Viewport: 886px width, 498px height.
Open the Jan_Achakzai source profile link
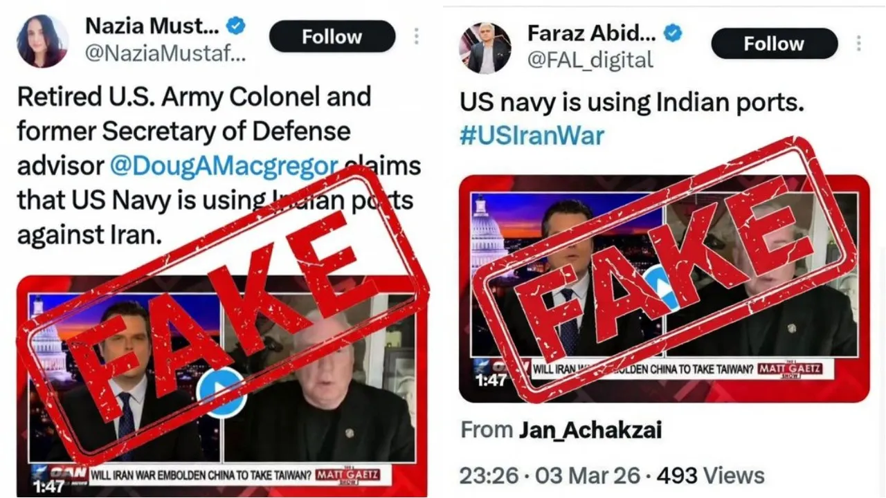(590, 430)
